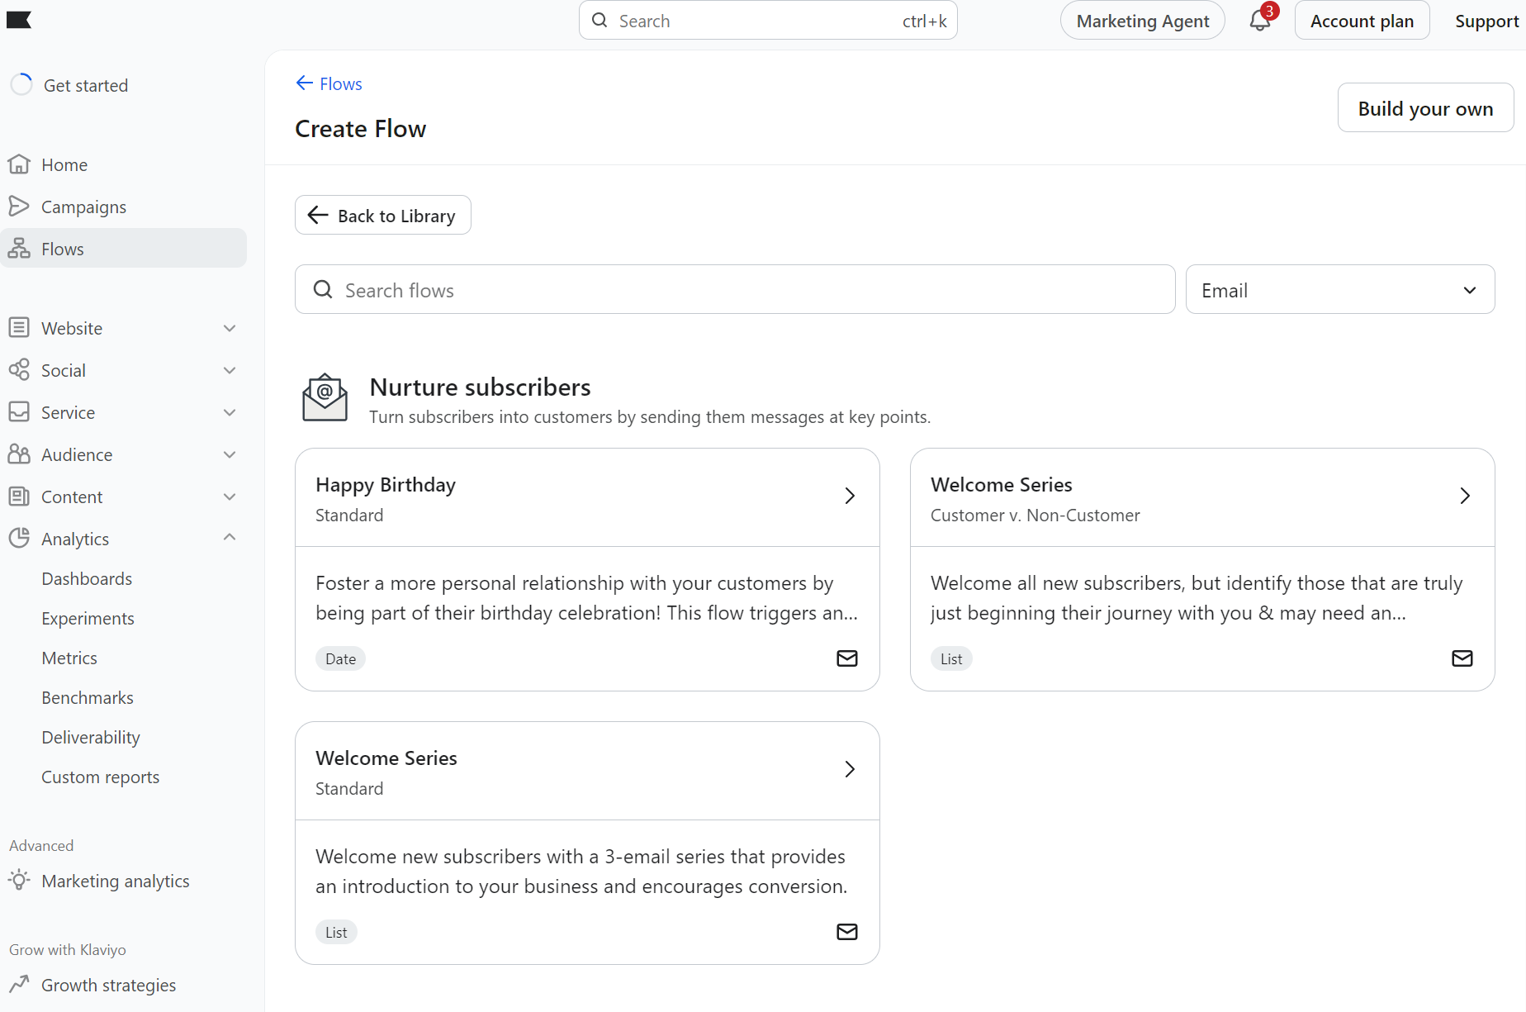Expand the Website section
Viewport: 1526px width, 1012px height.
[x=229, y=328]
